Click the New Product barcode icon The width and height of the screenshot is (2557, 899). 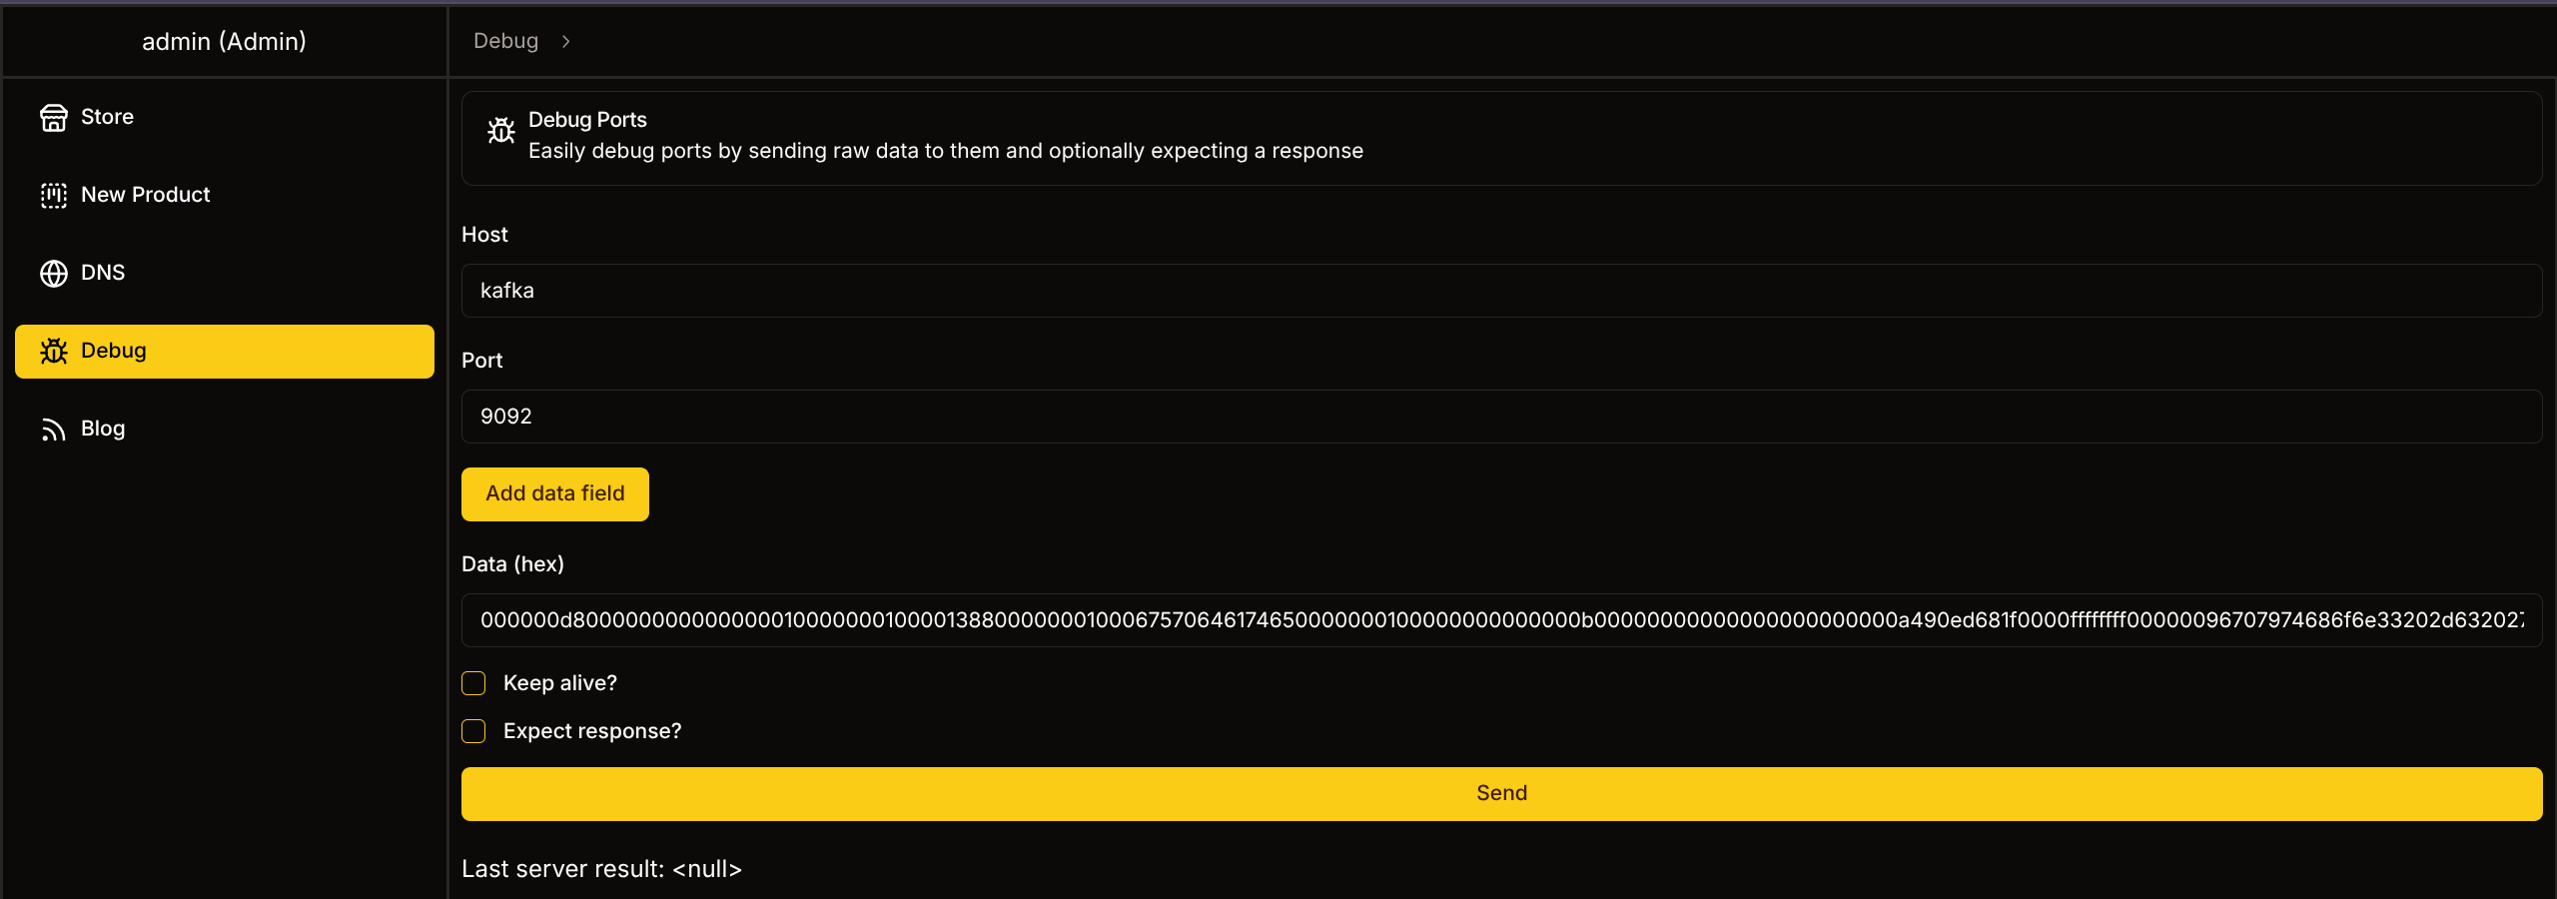[x=54, y=196]
